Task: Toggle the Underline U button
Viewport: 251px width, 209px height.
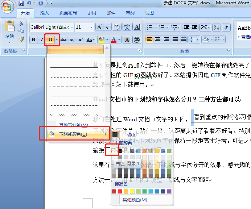Action: (x=50, y=40)
